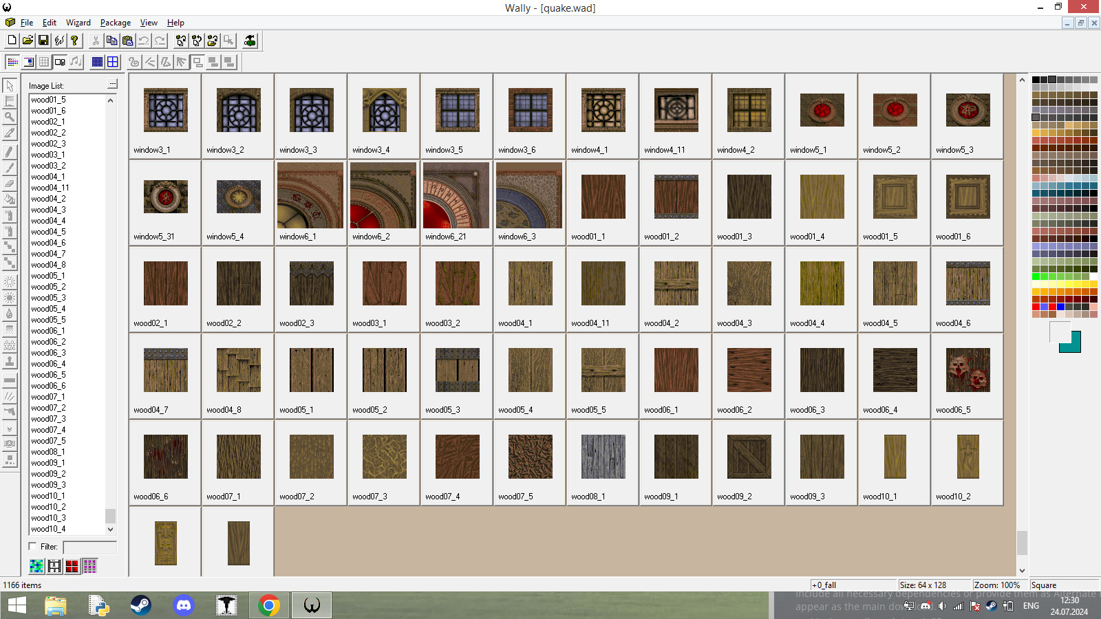Launch Google Chrome from the taskbar
This screenshot has height=619, width=1101.
point(268,605)
